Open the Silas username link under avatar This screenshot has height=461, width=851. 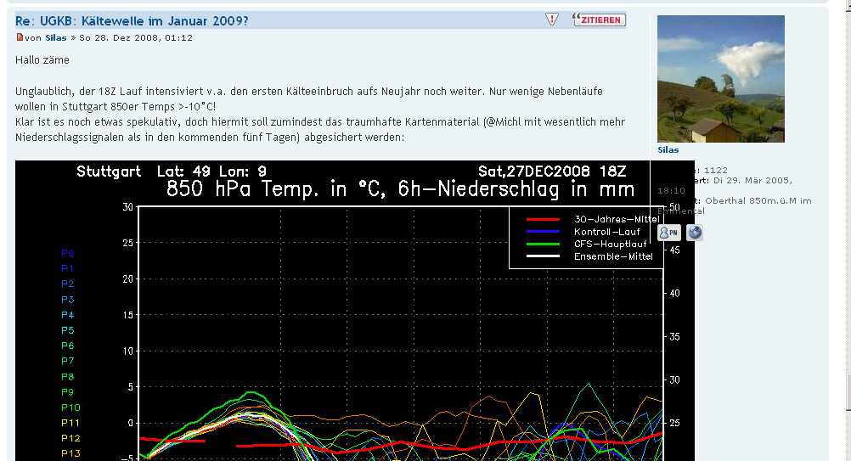[668, 150]
